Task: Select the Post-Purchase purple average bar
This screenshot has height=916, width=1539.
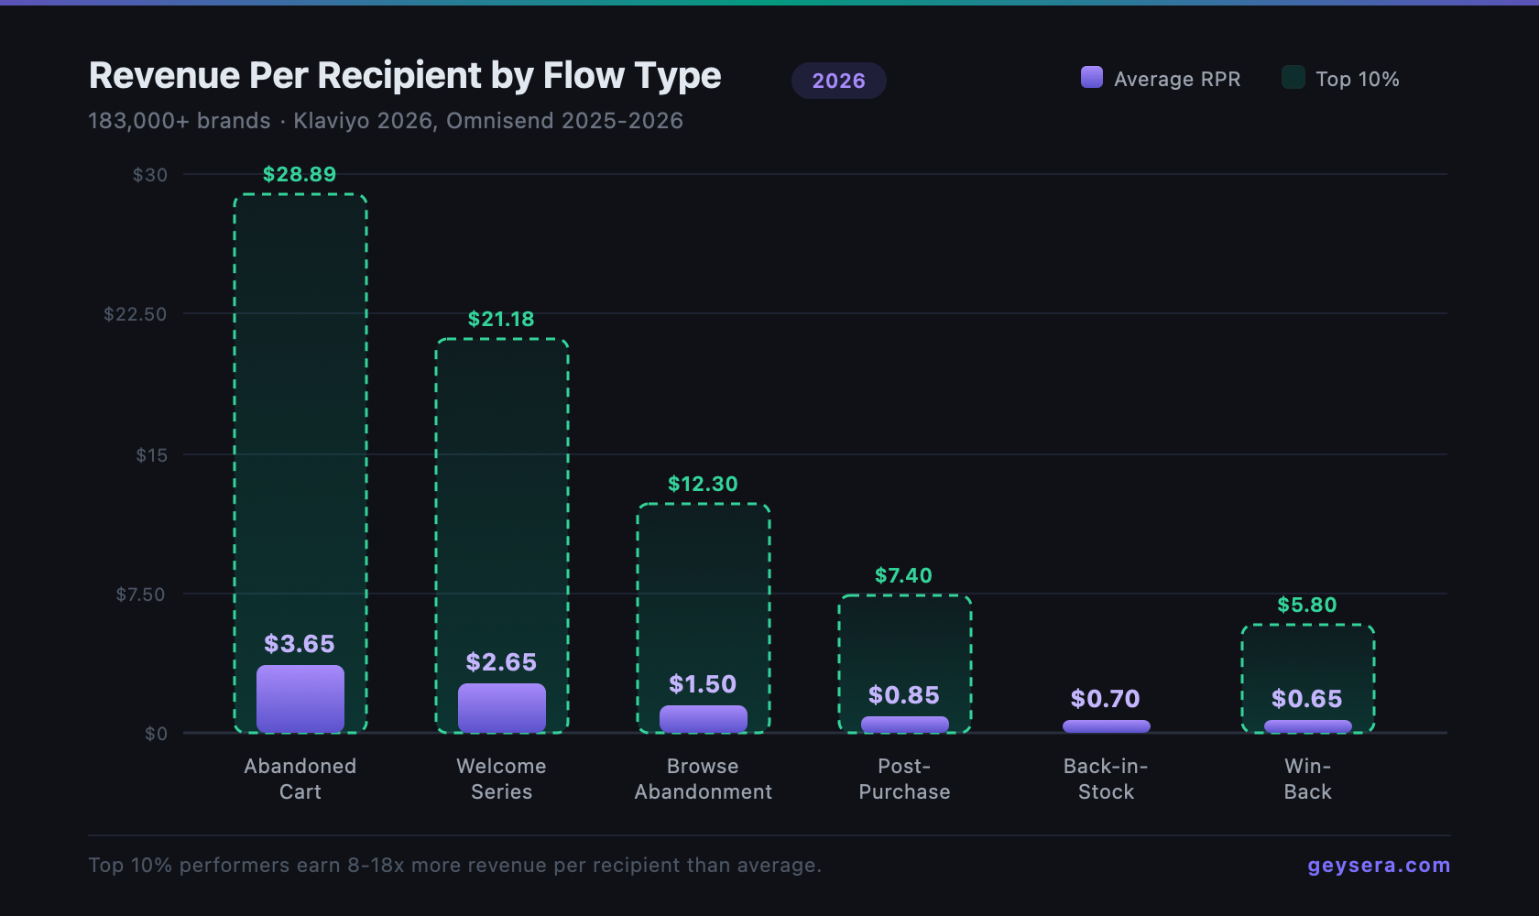Action: 905,725
